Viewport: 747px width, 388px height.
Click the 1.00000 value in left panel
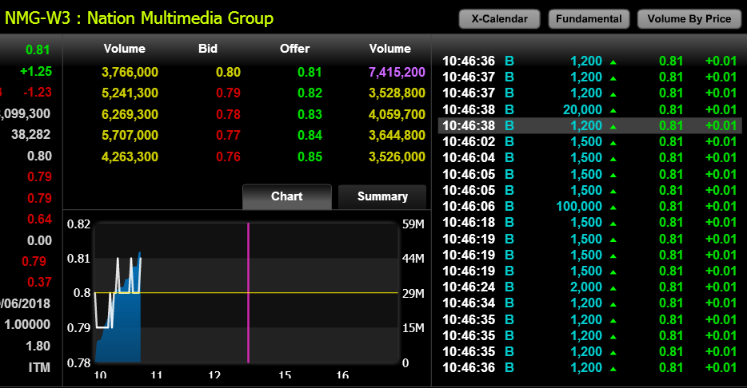[x=27, y=324]
